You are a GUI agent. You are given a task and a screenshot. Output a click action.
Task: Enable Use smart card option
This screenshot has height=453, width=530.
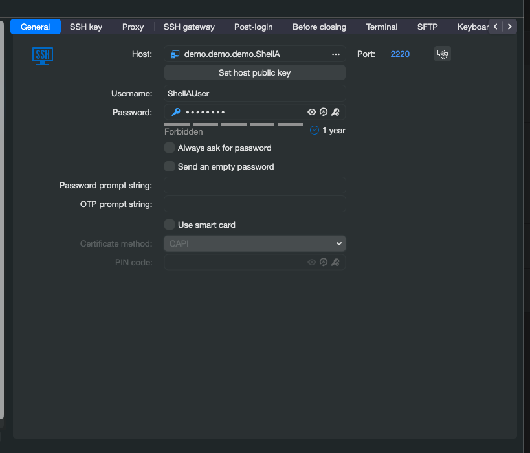point(170,225)
